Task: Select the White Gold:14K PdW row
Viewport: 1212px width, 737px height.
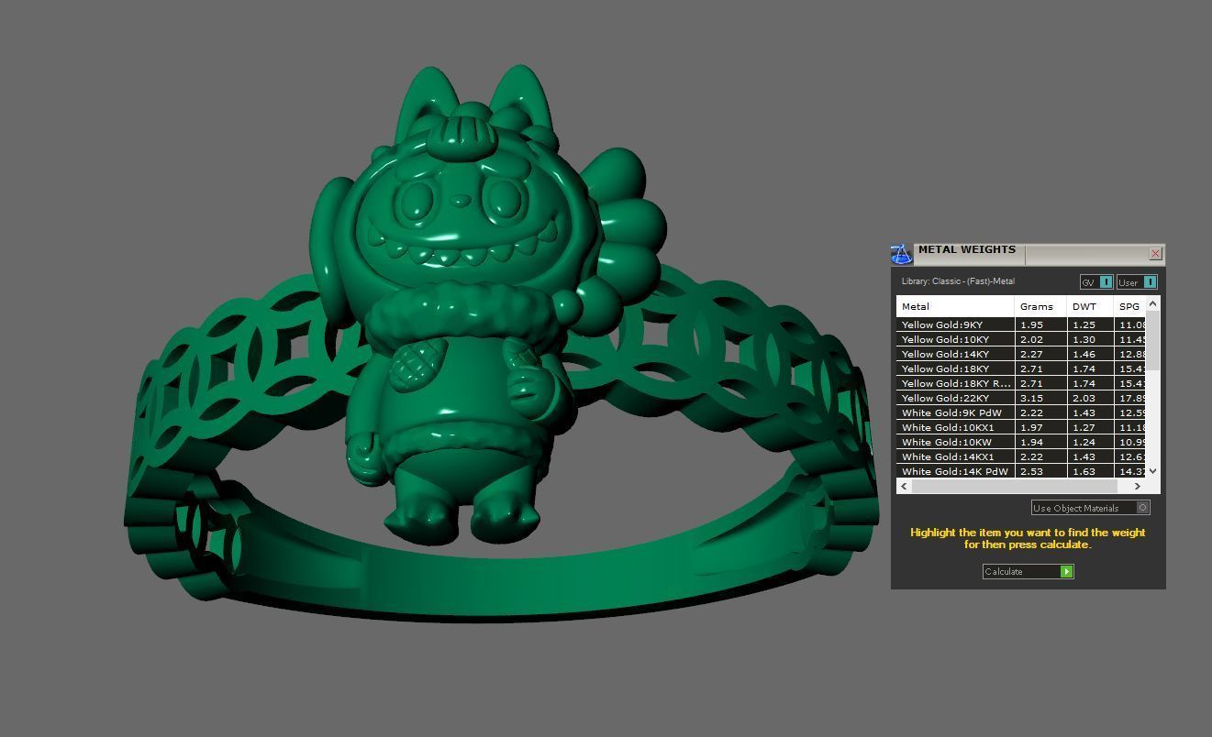Action: tap(1021, 471)
